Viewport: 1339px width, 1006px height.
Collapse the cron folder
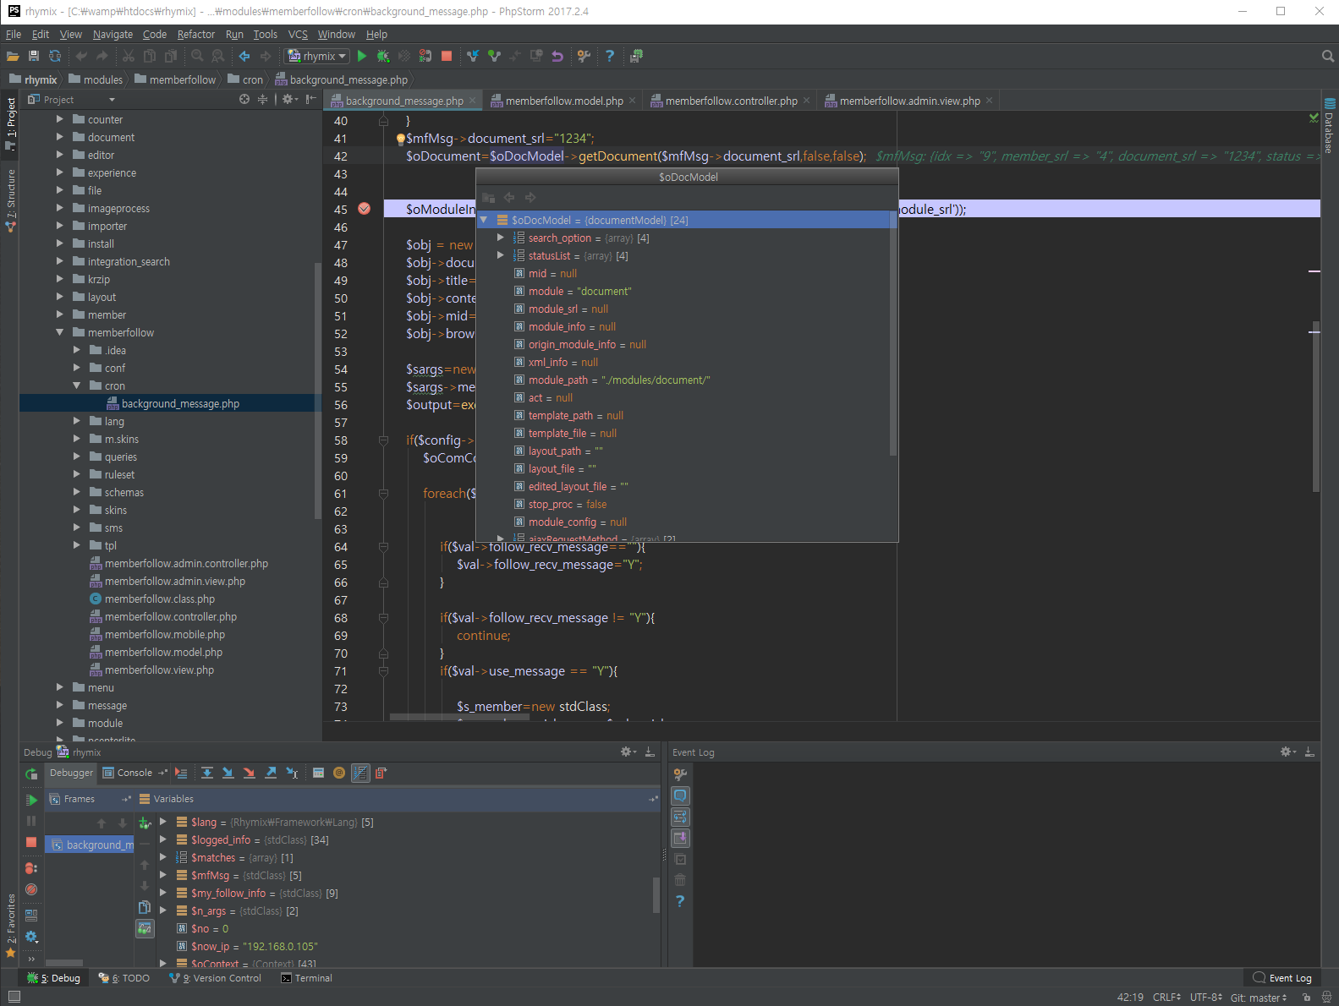click(x=77, y=385)
